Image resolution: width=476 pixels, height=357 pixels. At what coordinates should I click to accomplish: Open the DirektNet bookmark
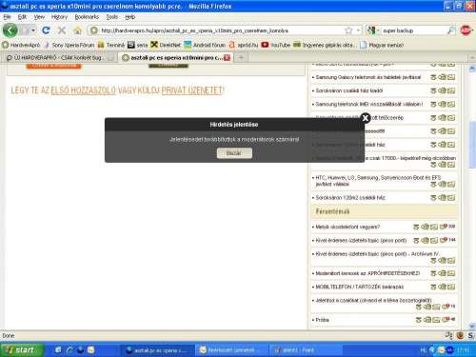coord(166,45)
